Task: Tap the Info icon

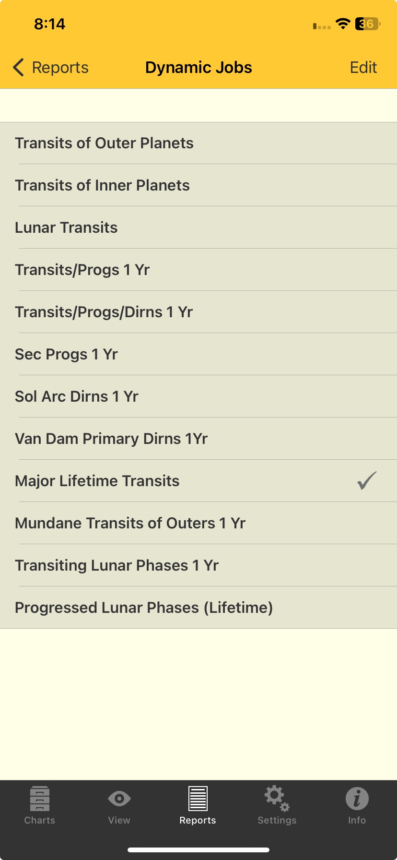Action: coord(357,799)
